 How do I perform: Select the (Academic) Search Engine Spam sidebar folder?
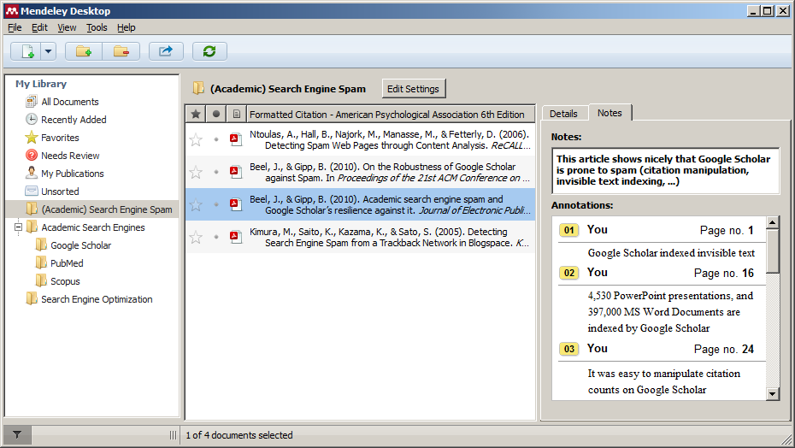coord(91,209)
